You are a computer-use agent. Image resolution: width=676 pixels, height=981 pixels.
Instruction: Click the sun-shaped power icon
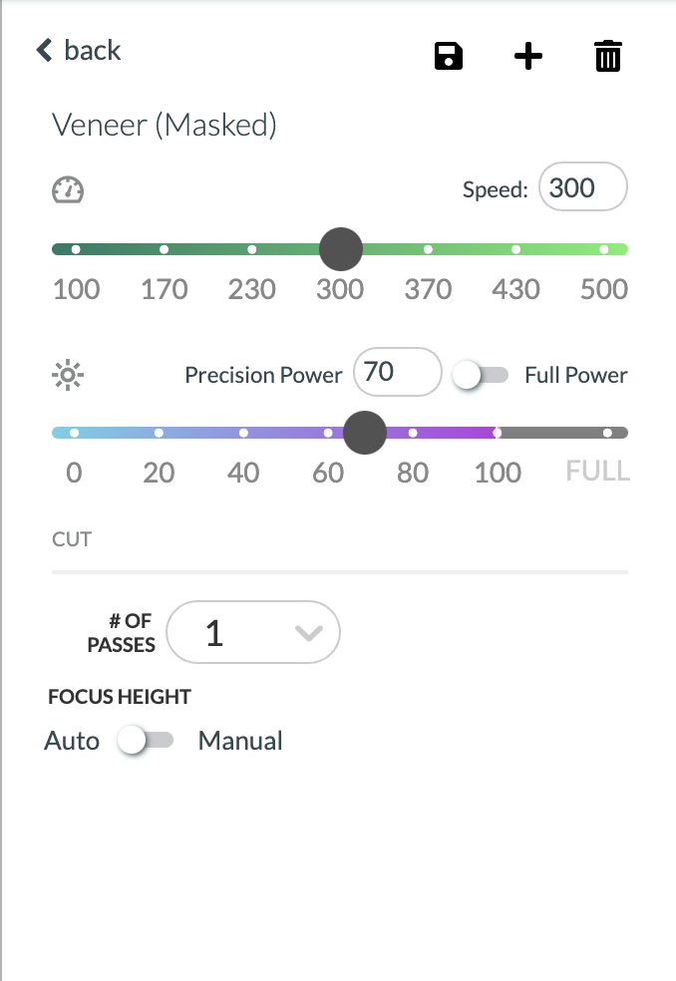pyautogui.click(x=68, y=375)
